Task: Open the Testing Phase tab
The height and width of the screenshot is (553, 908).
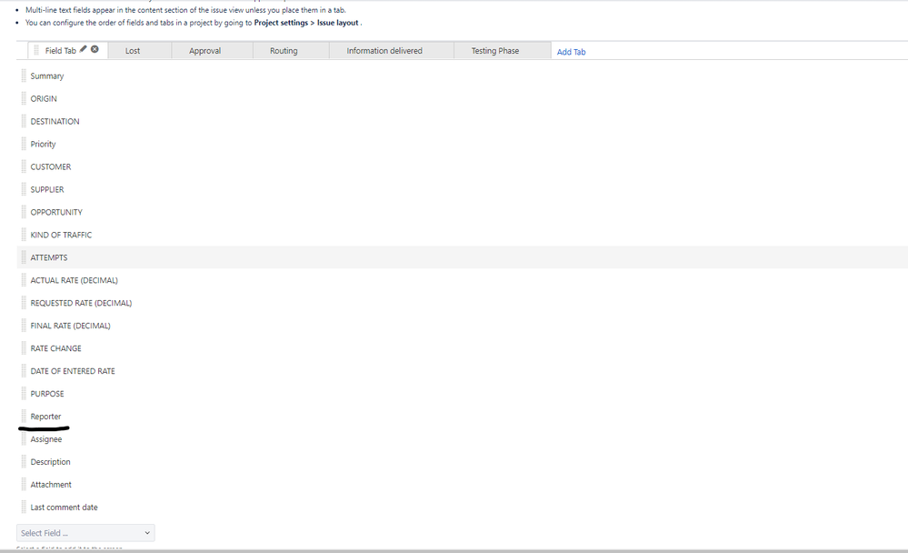Action: coord(502,50)
